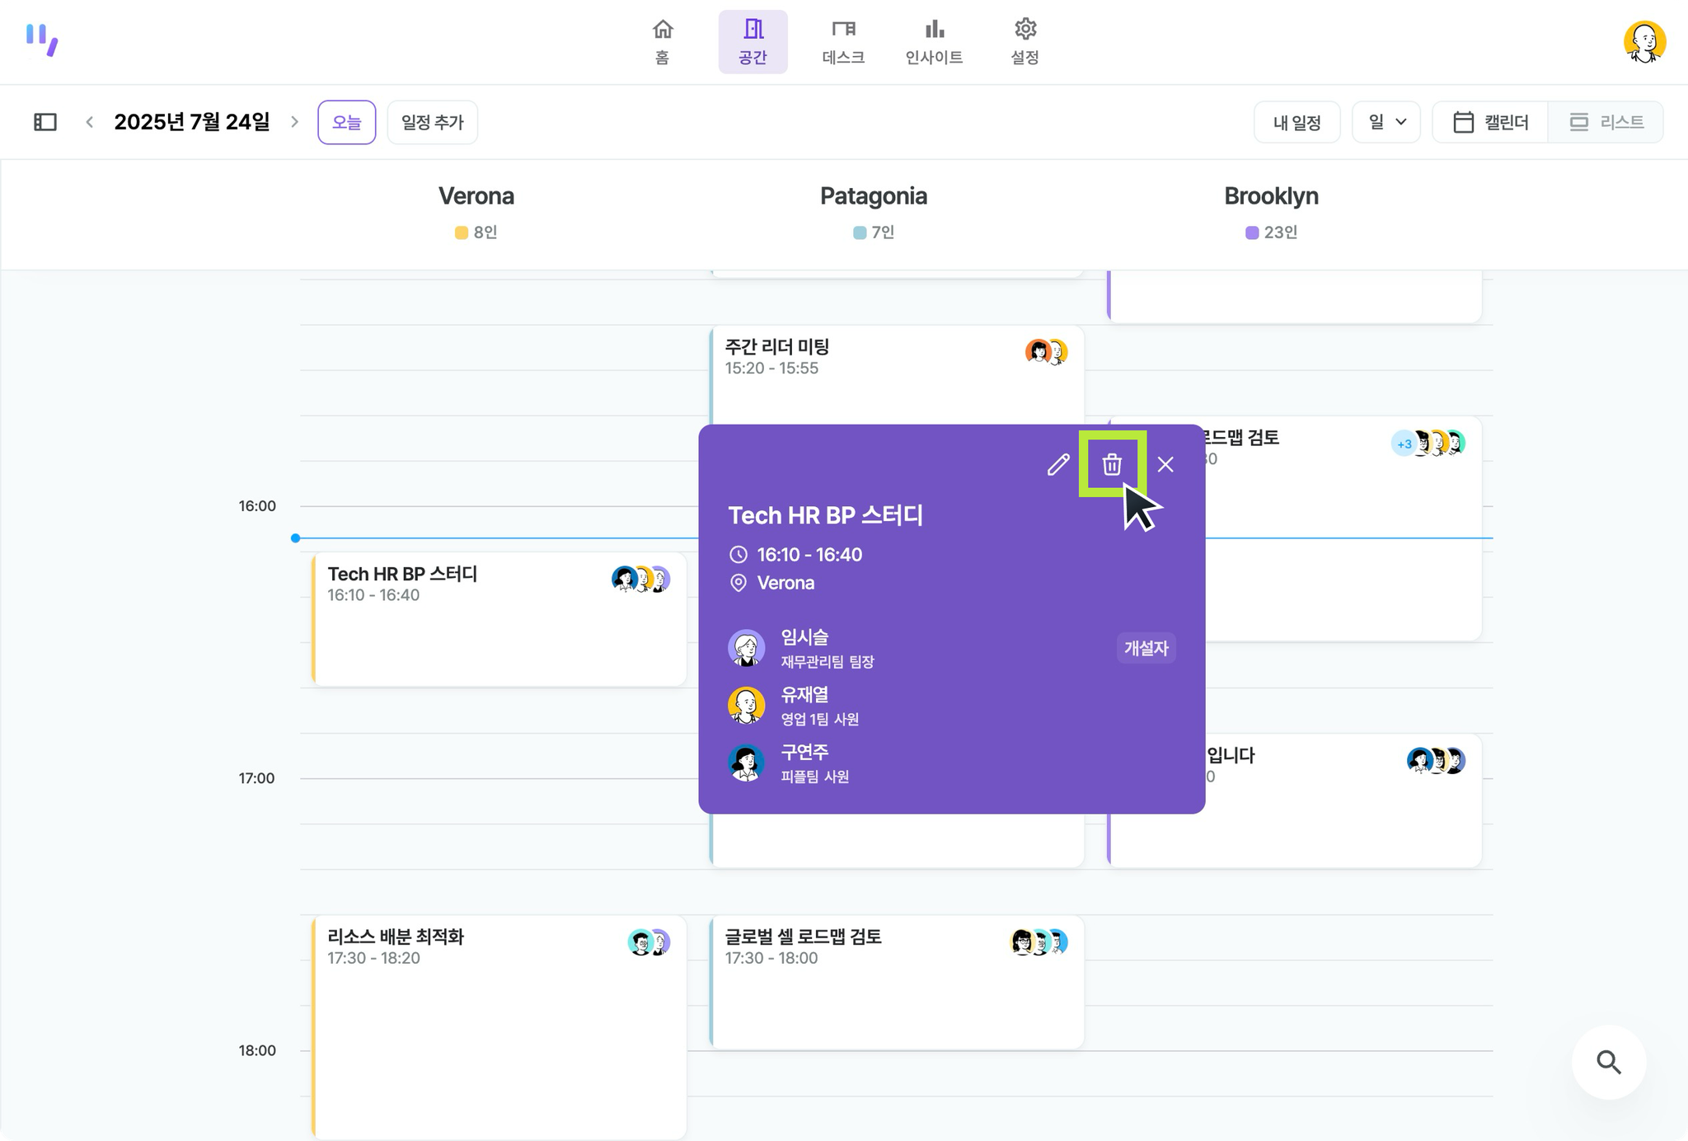Image resolution: width=1688 pixels, height=1141 pixels.
Task: Click the 16:00 time label
Action: pyautogui.click(x=257, y=506)
